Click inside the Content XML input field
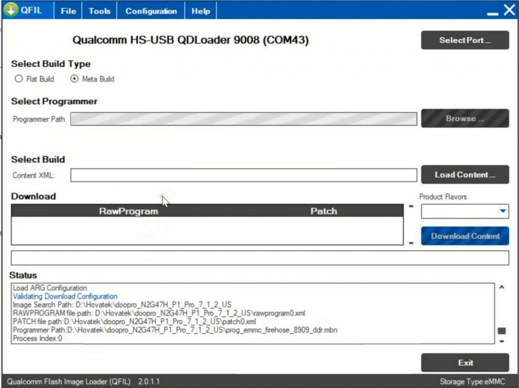 point(243,175)
